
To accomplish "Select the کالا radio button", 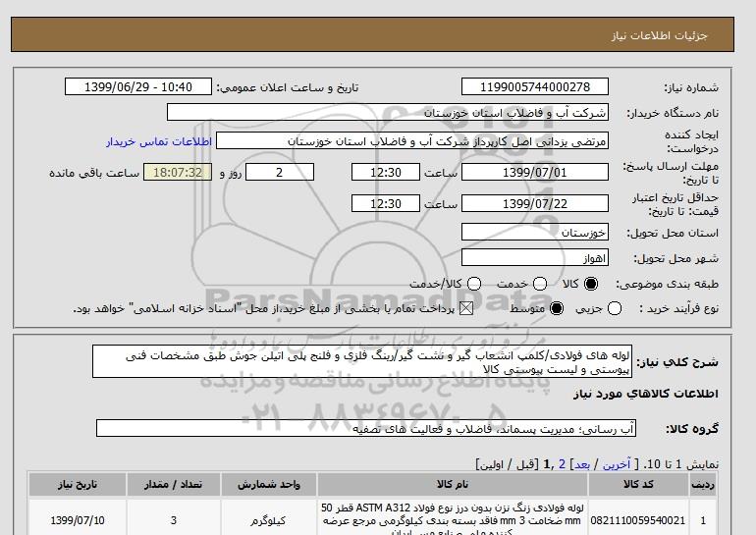I will pyautogui.click(x=591, y=284).
